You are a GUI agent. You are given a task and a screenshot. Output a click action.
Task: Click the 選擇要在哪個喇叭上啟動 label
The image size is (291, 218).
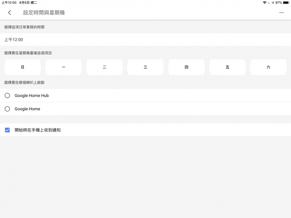pyautogui.click(x=24, y=82)
